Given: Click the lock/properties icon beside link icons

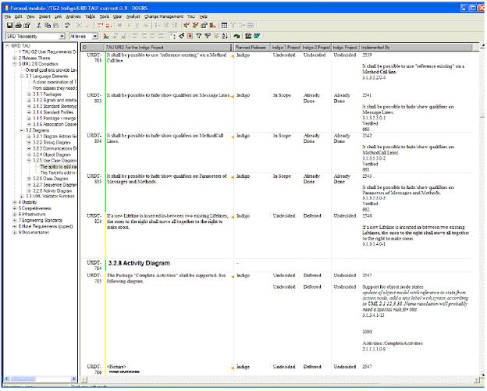Looking at the screenshot, I should coord(204,26).
